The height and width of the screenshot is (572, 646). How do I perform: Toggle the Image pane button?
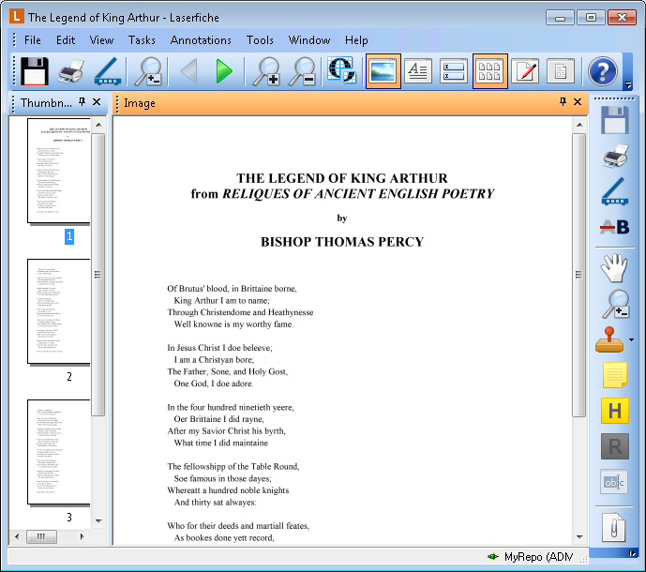tap(383, 71)
